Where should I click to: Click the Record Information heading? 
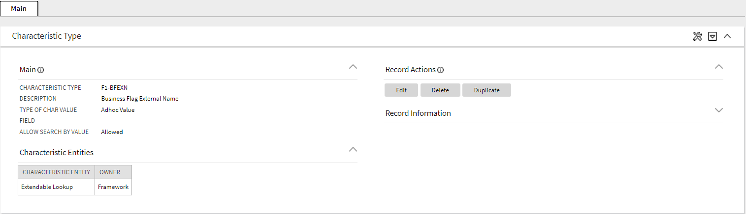tap(418, 113)
